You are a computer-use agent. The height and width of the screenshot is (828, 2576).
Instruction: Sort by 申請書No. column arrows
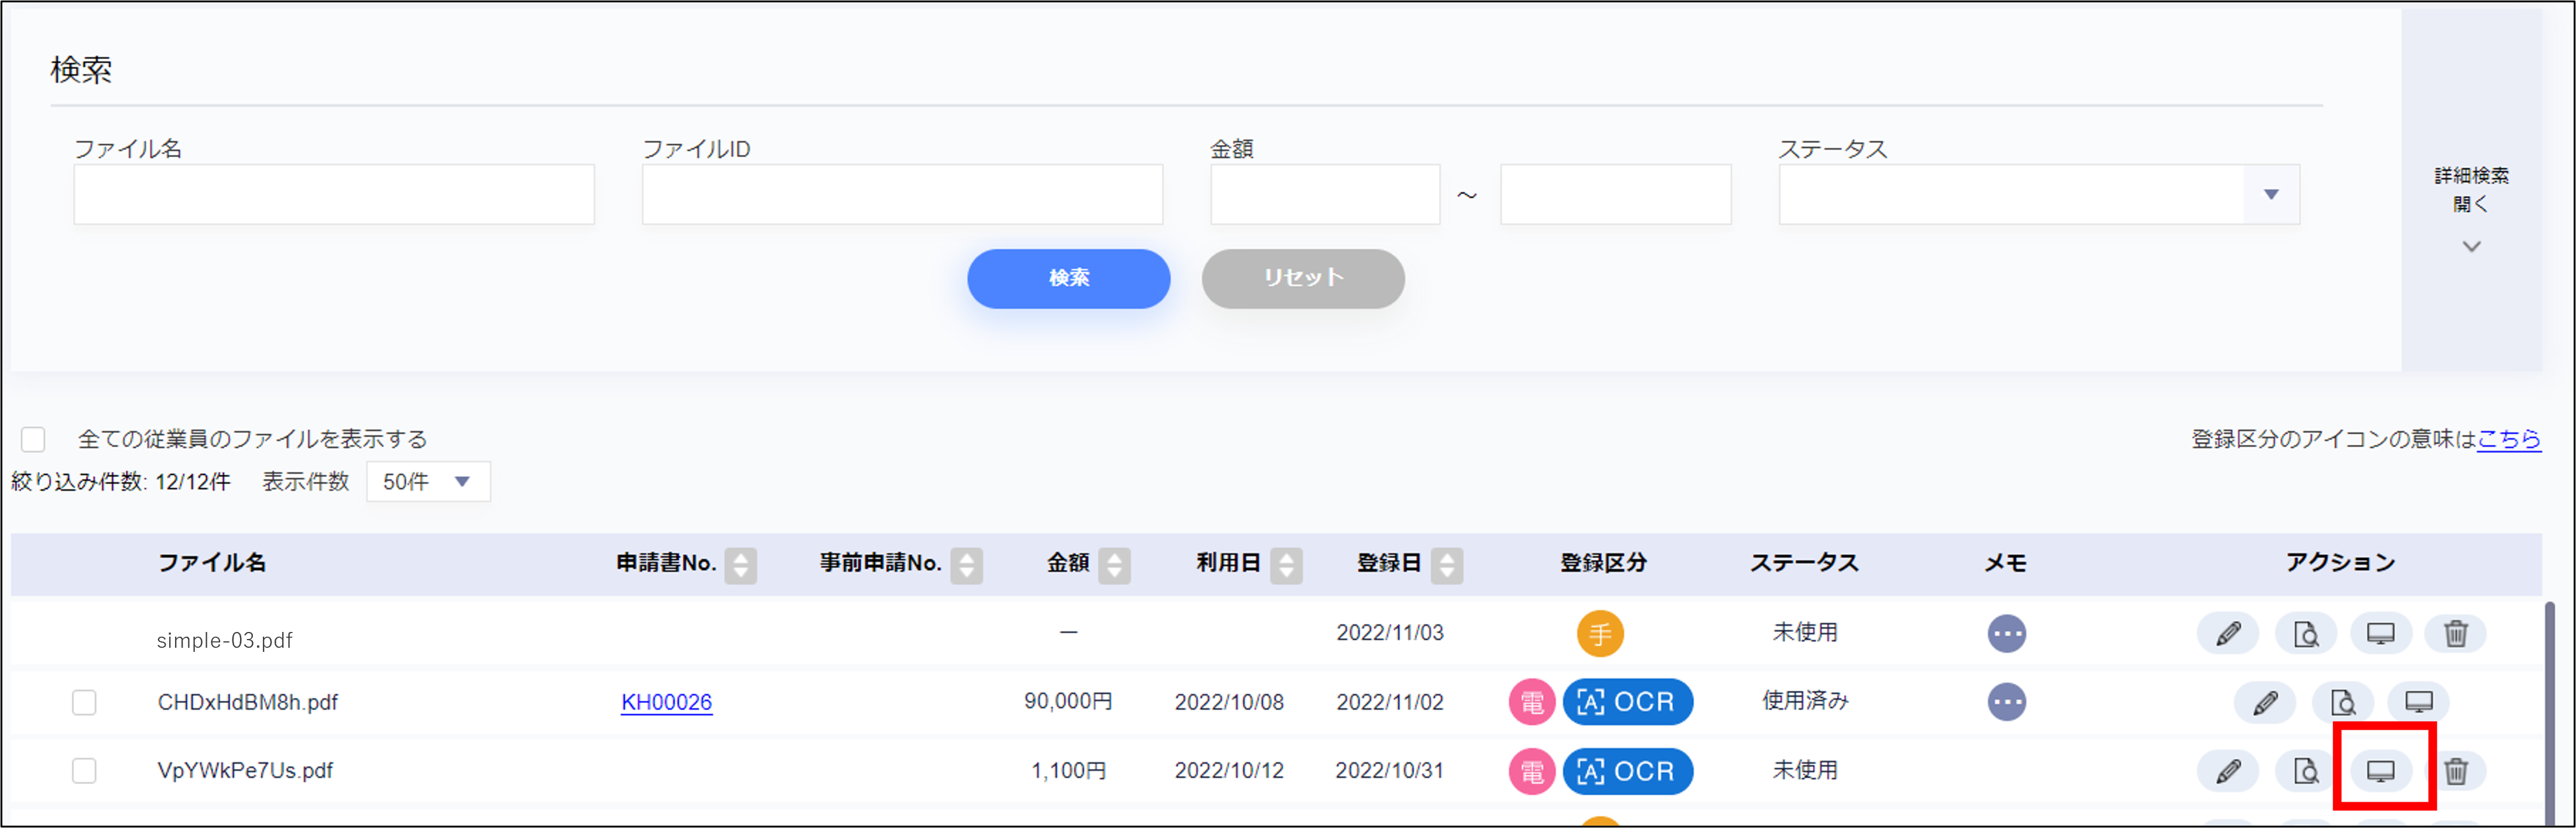tap(740, 565)
